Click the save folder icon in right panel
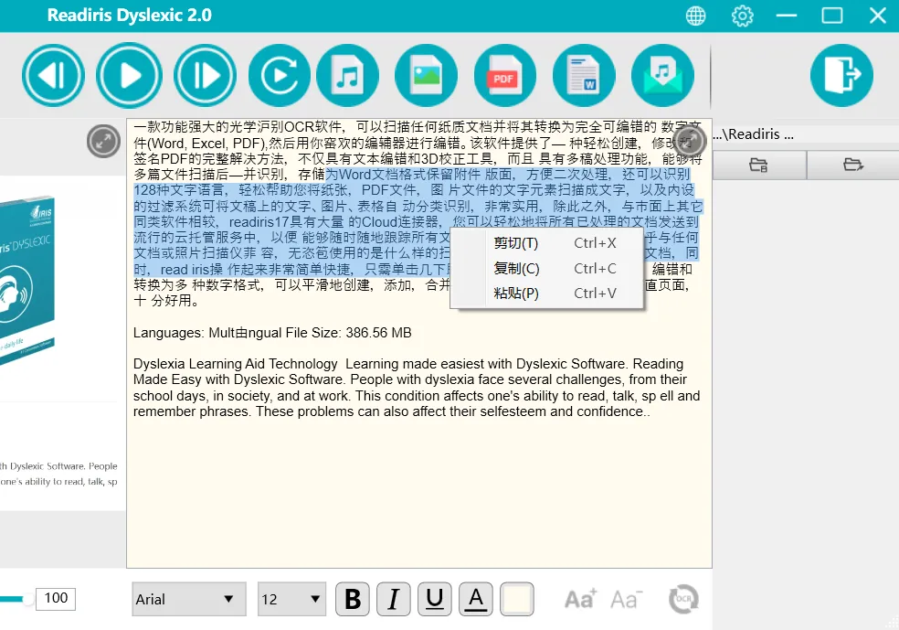 tap(758, 166)
